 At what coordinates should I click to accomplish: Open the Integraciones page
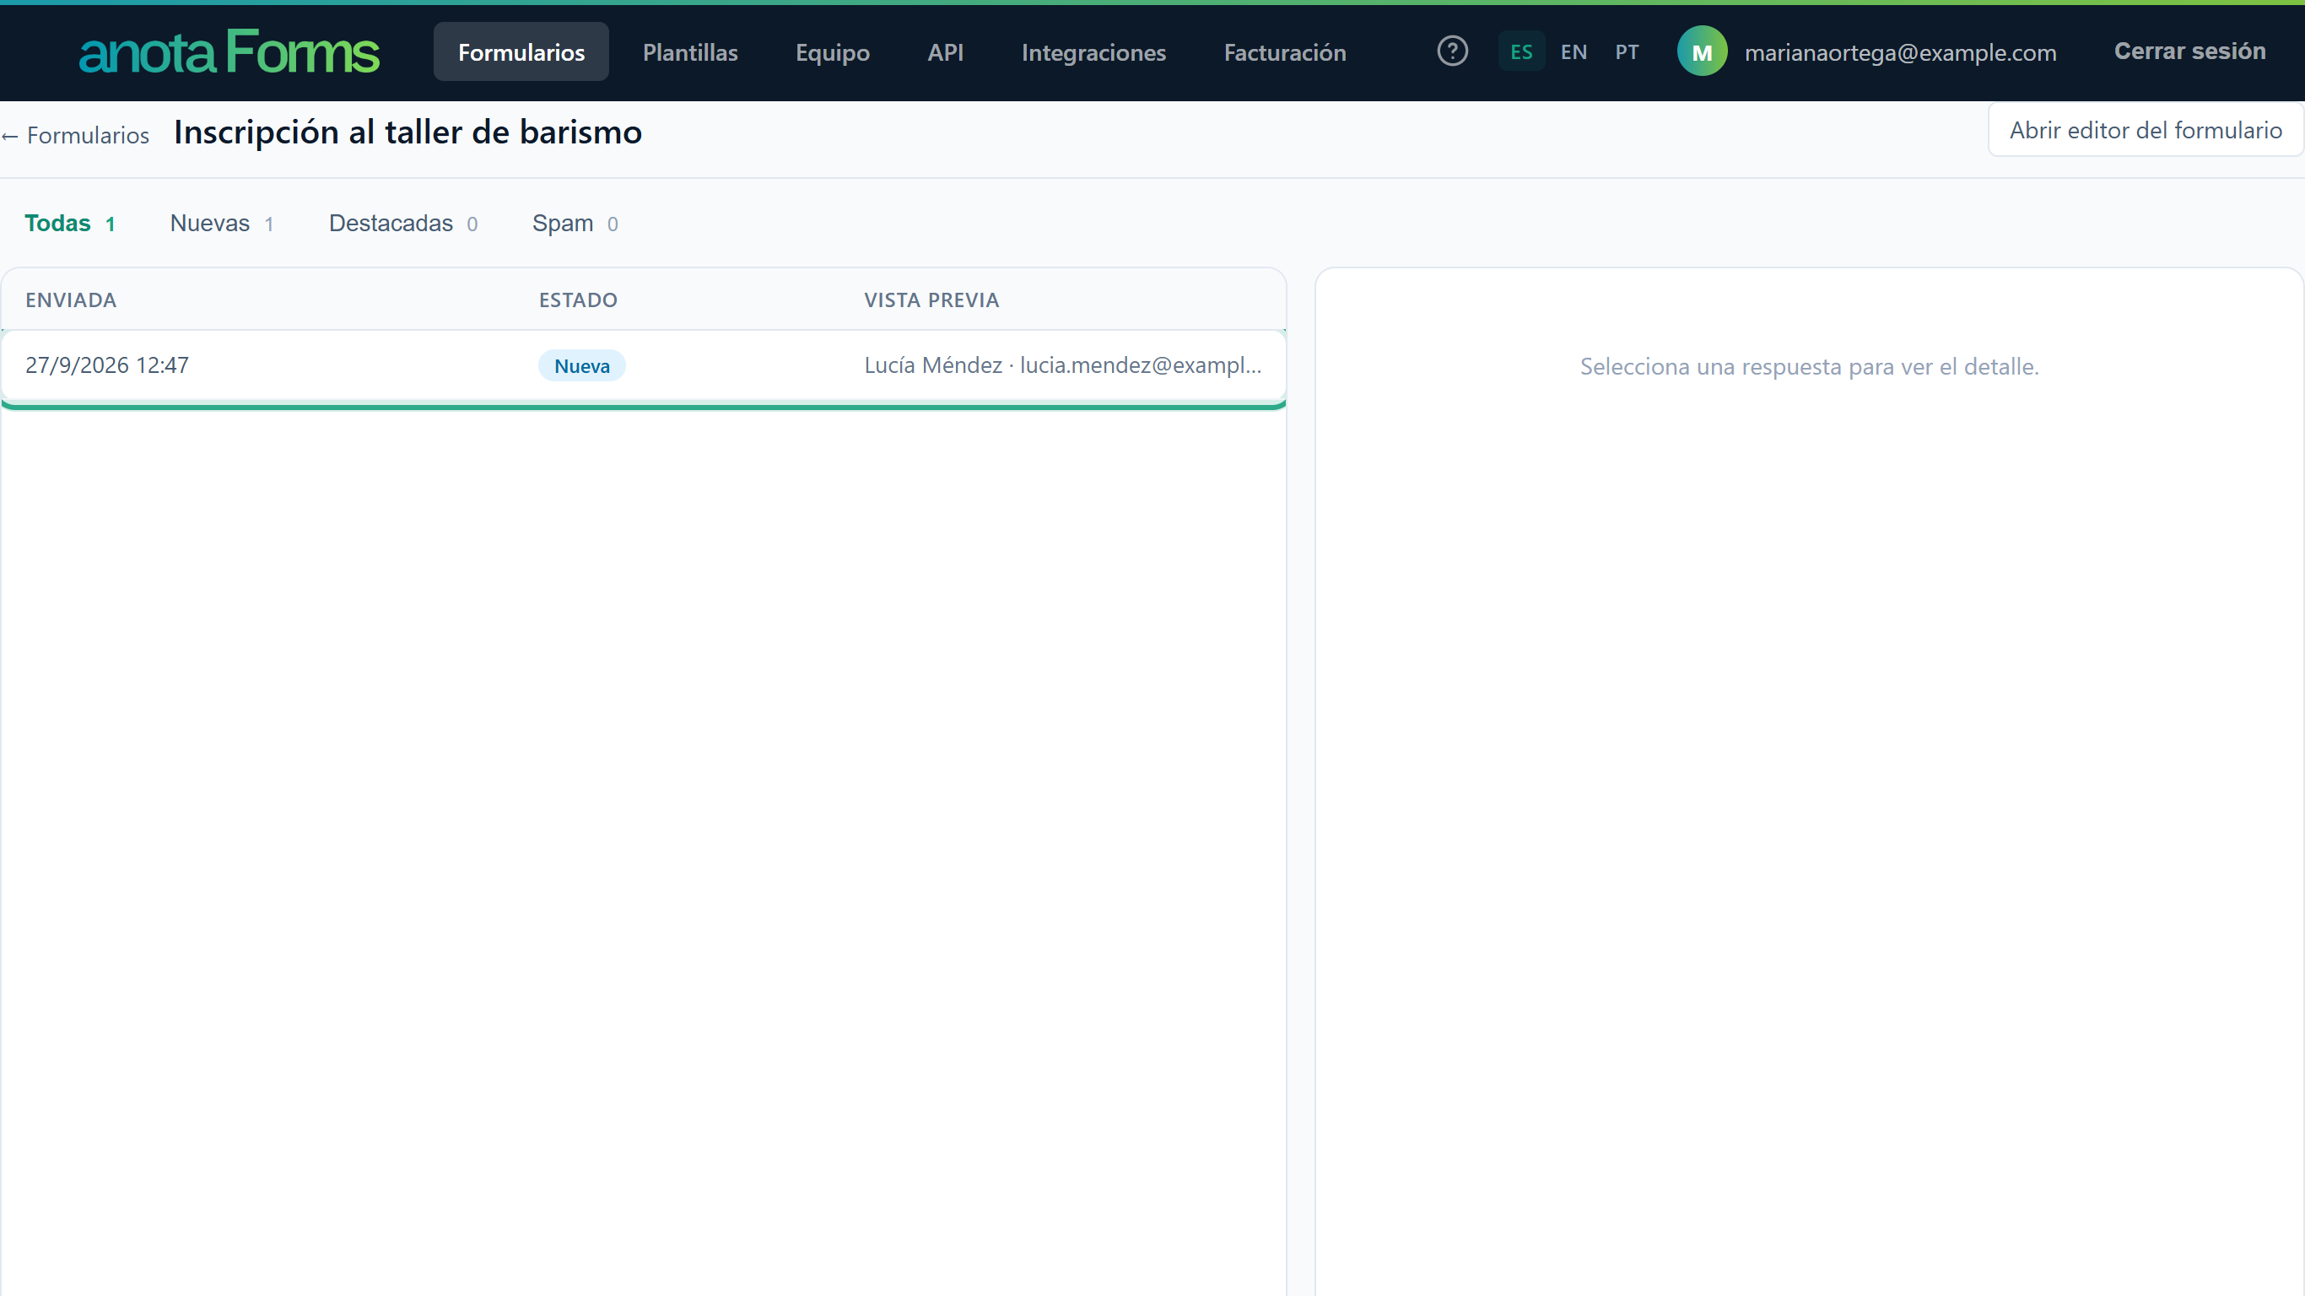(x=1093, y=52)
